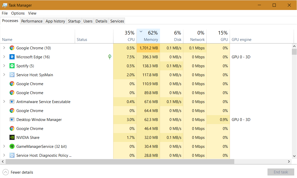The image size is (297, 178).
Task: Switch to the Details tab
Action: coord(101,21)
